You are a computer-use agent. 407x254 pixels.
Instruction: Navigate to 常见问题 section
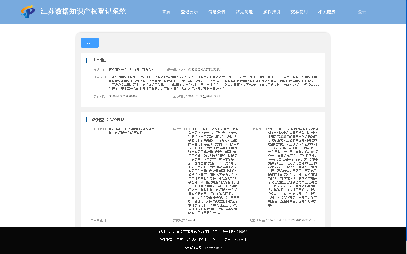tap(244, 12)
